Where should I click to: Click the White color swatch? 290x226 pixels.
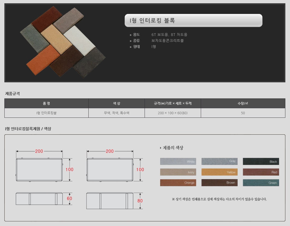pyautogui.click(x=178, y=161)
